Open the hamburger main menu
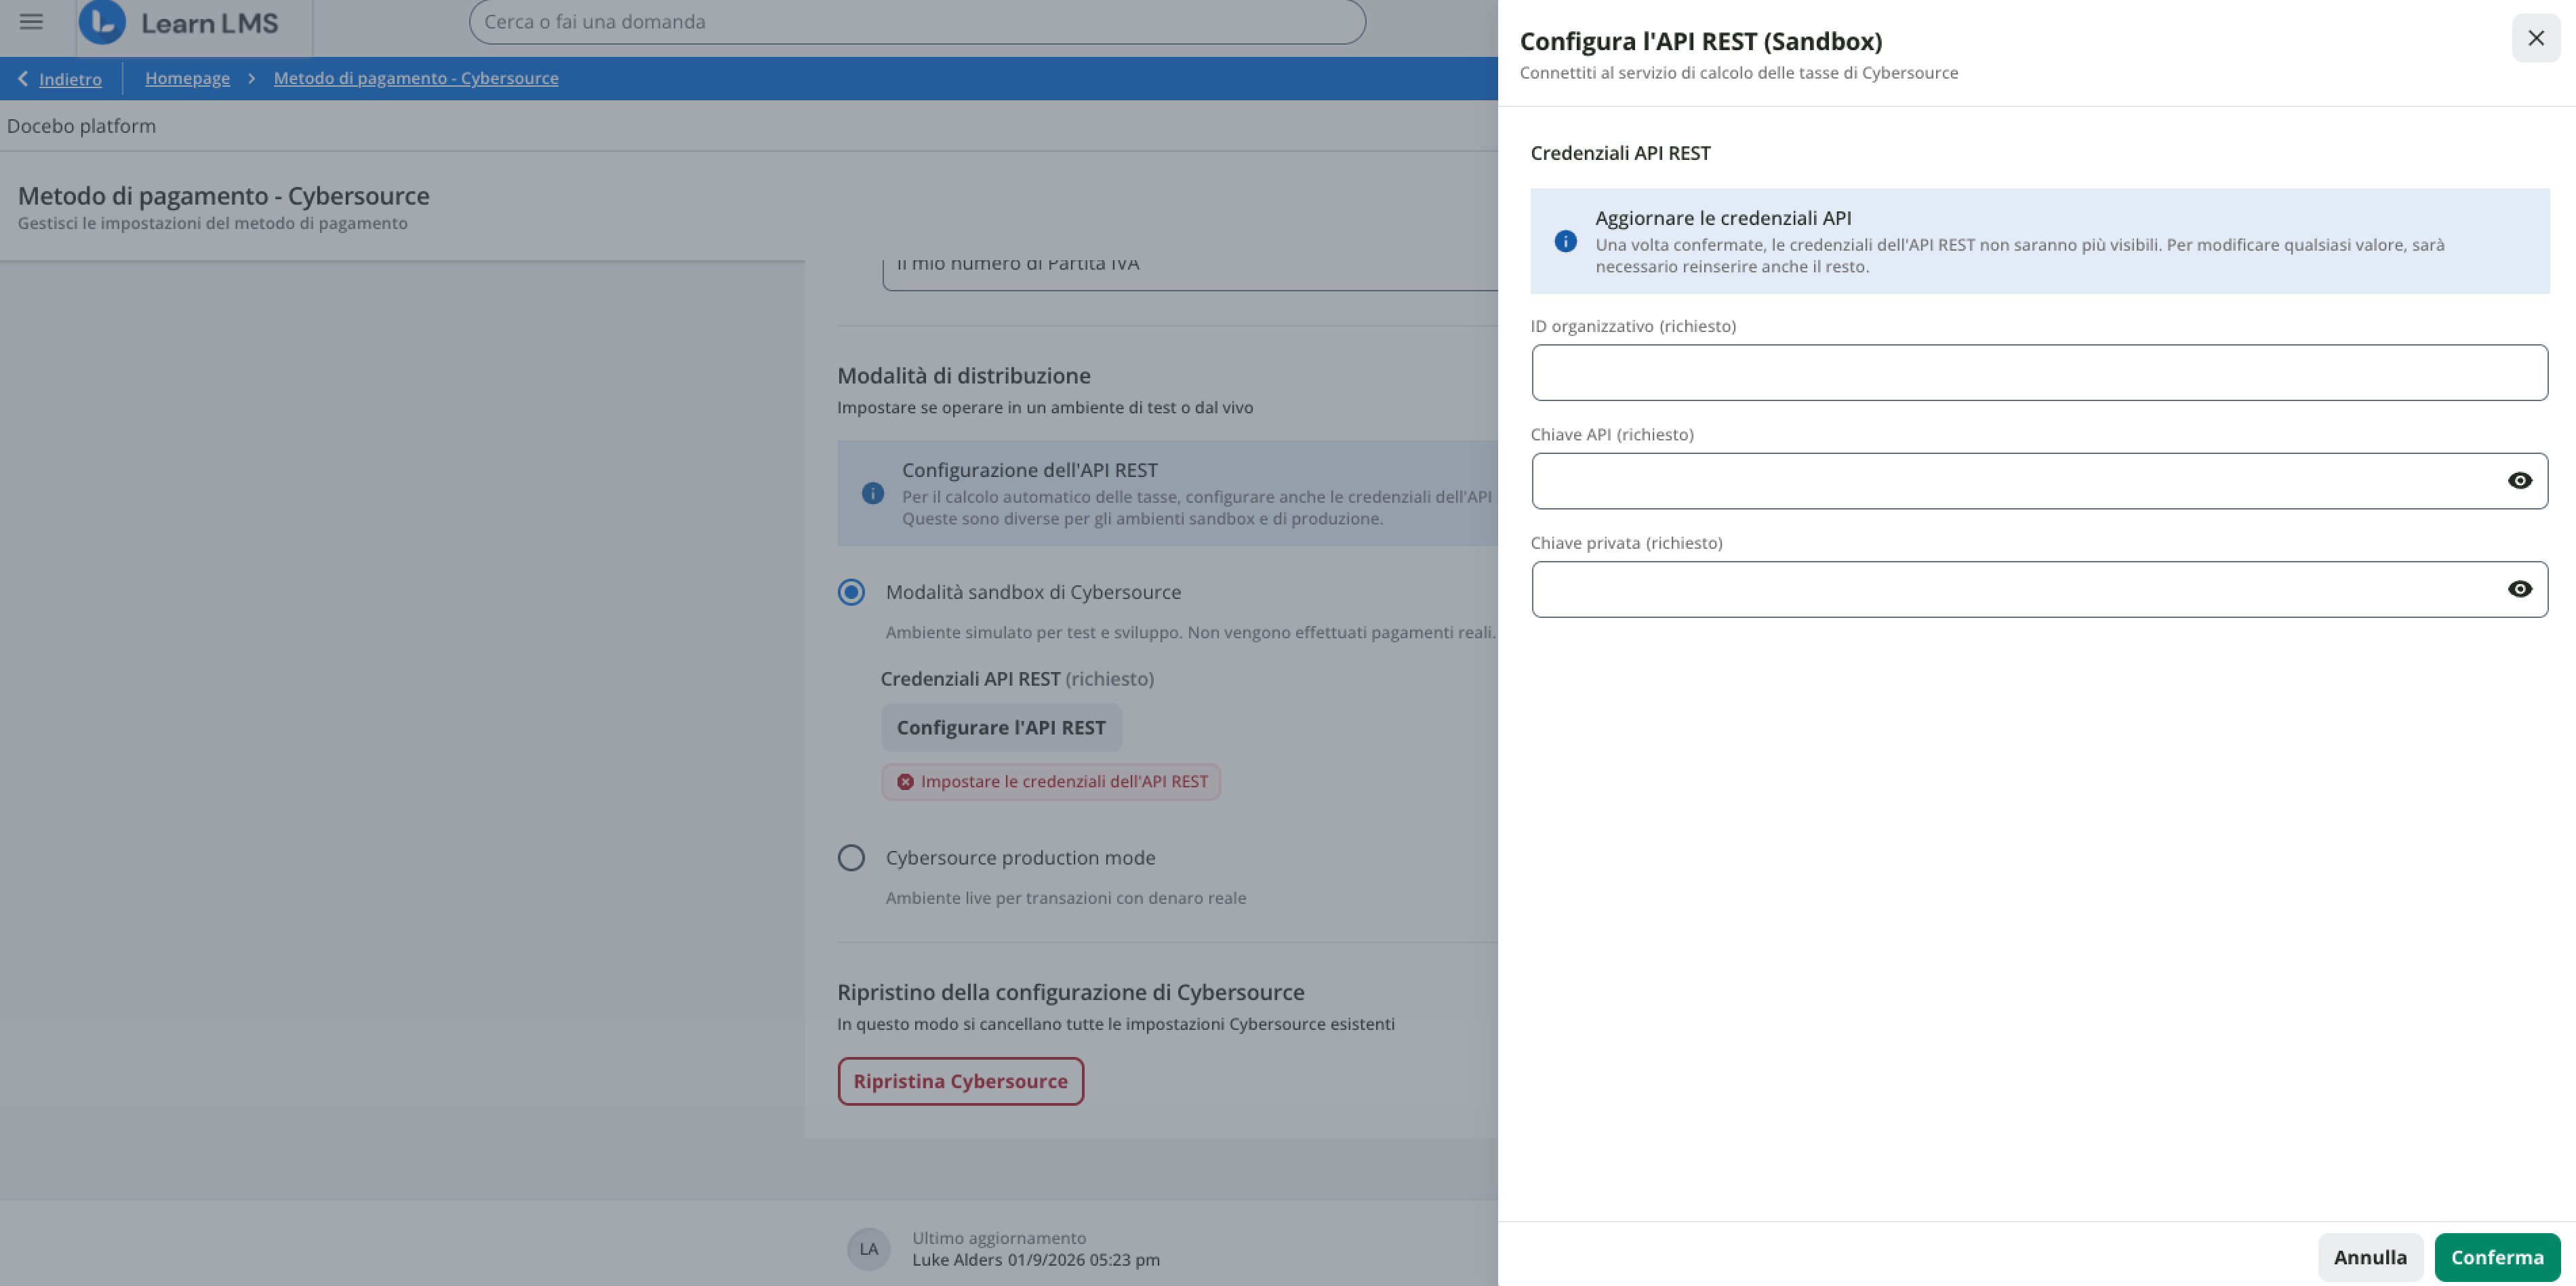Viewport: 2576px width, 1286px height. 31,22
